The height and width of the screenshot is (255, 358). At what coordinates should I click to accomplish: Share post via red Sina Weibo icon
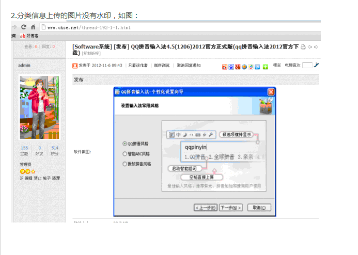pyautogui.click(x=225, y=67)
